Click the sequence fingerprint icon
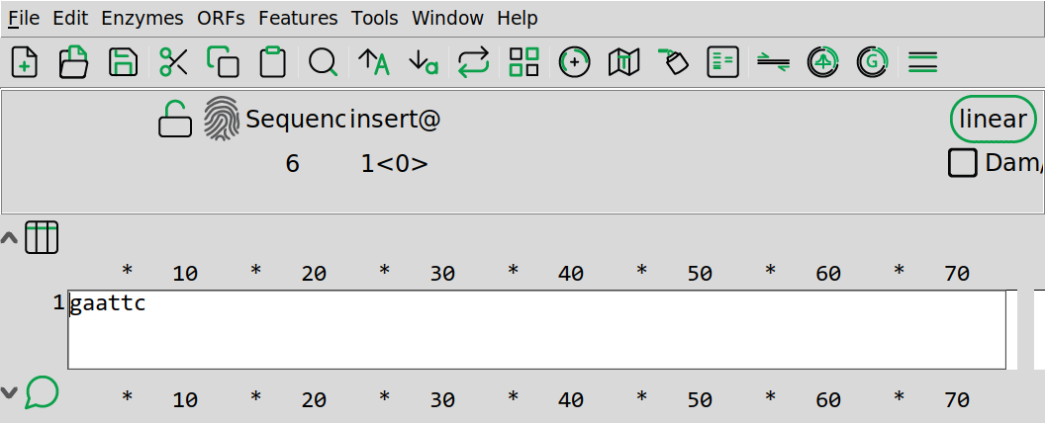Viewport: 1045px width, 423px height. click(222, 119)
